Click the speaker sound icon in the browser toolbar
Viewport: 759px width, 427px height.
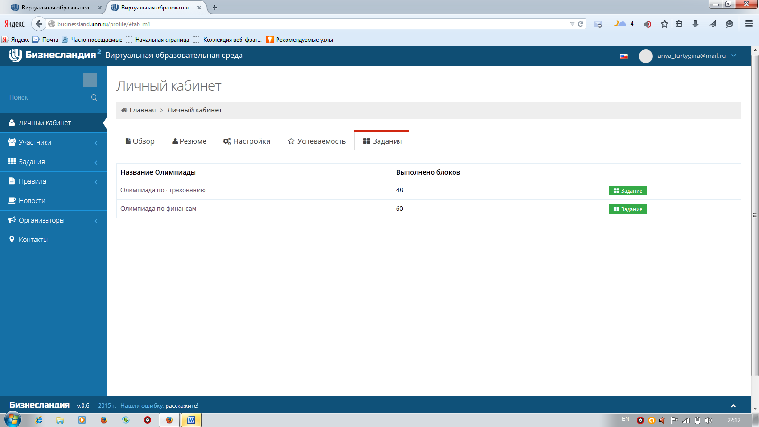click(x=647, y=24)
